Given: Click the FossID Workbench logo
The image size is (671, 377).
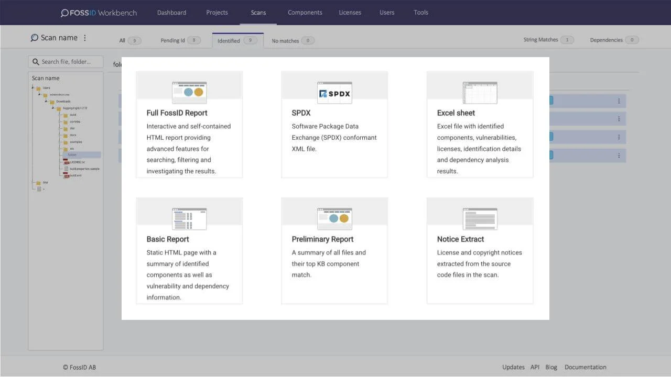Looking at the screenshot, I should pos(98,12).
